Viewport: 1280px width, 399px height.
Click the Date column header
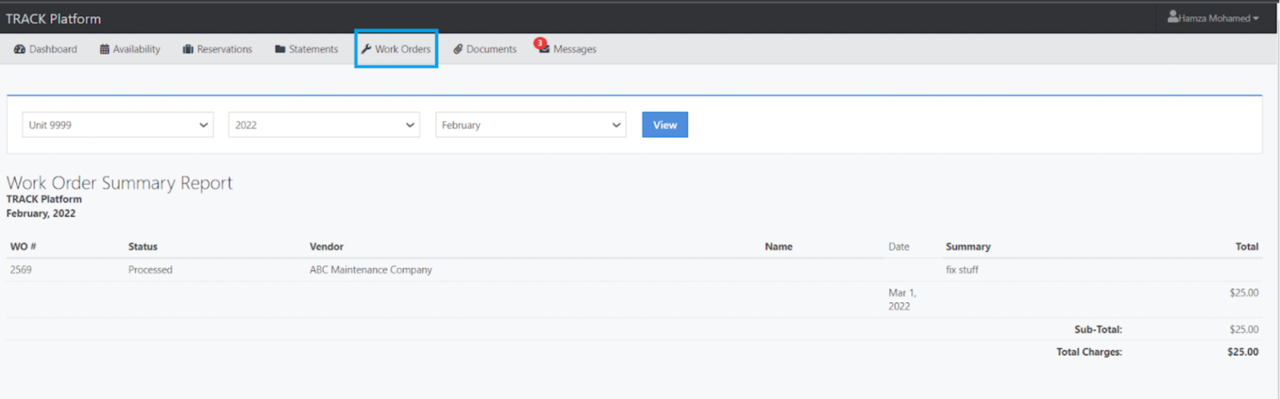point(898,247)
